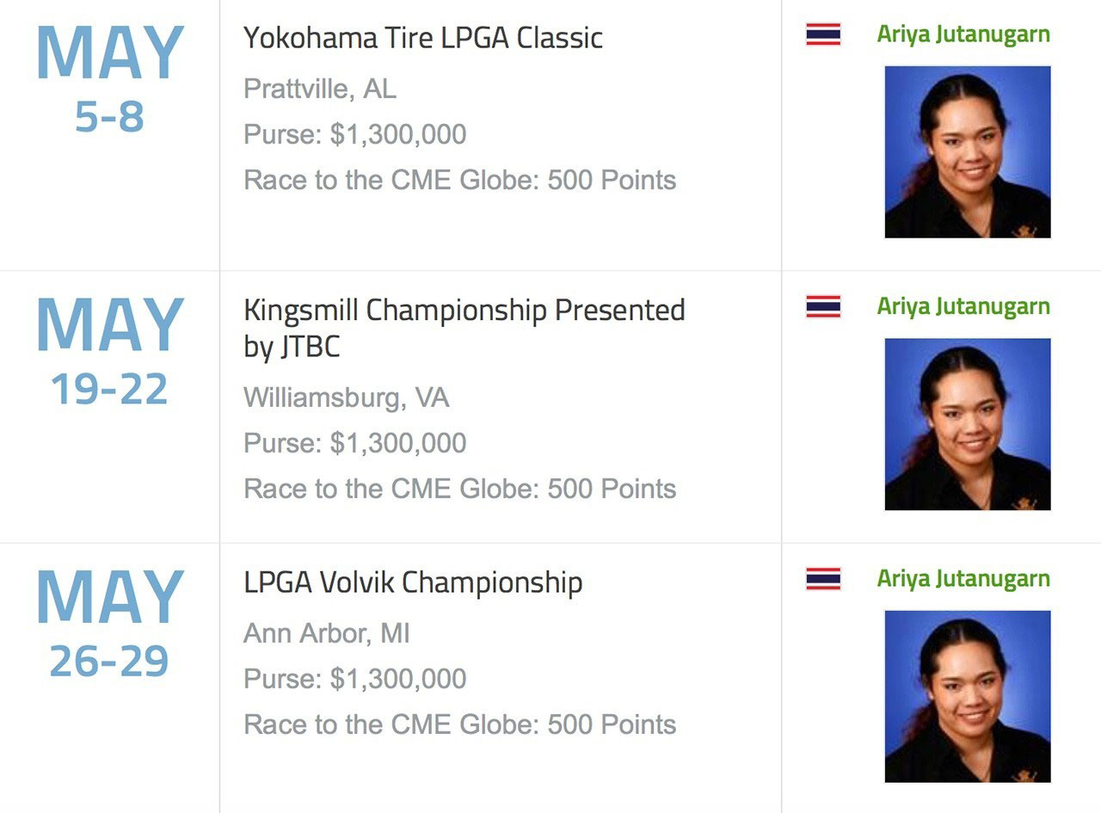The width and height of the screenshot is (1101, 813).
Task: Click Thailand flag in Kingsmill Championship row
Action: [x=823, y=306]
